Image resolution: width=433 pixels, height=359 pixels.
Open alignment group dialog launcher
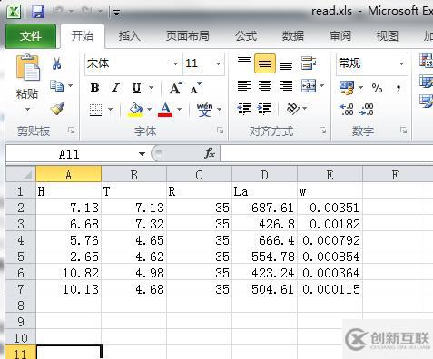coord(323,131)
